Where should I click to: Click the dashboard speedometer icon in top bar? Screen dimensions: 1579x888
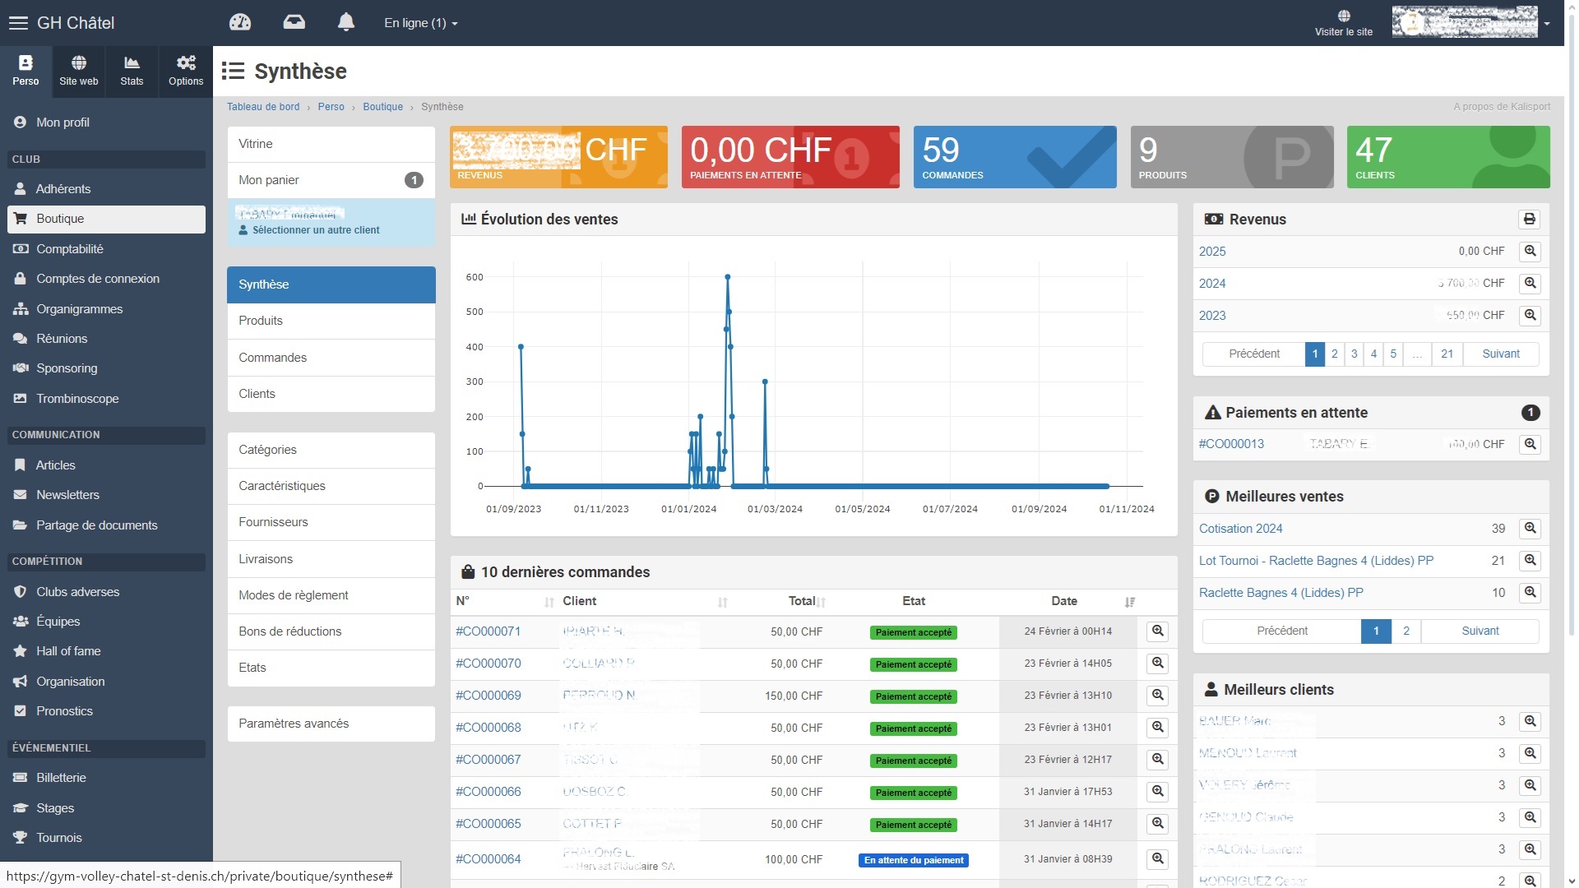[x=240, y=22]
